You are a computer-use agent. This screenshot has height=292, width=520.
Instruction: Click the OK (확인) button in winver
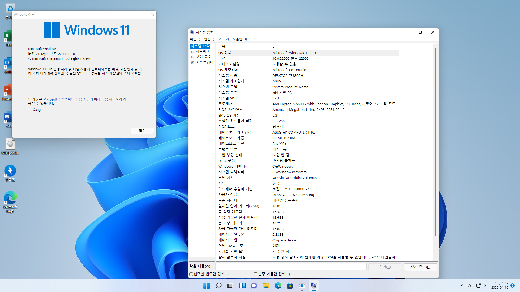pyautogui.click(x=142, y=131)
